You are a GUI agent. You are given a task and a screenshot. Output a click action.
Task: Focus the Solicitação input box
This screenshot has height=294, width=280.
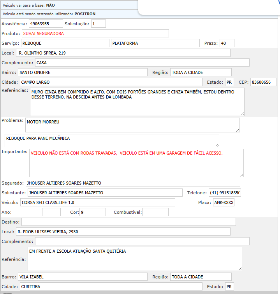pos(99,24)
